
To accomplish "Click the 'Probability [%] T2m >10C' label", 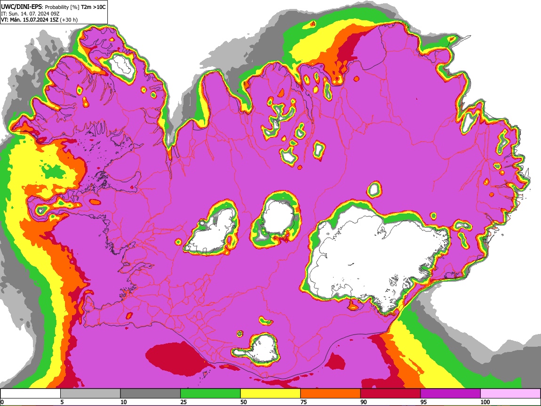I will (75, 7).
